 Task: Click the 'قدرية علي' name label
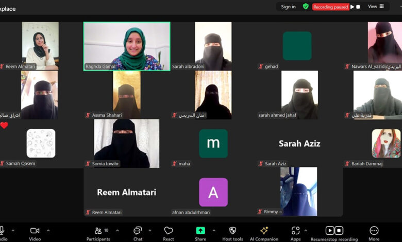pos(361,115)
